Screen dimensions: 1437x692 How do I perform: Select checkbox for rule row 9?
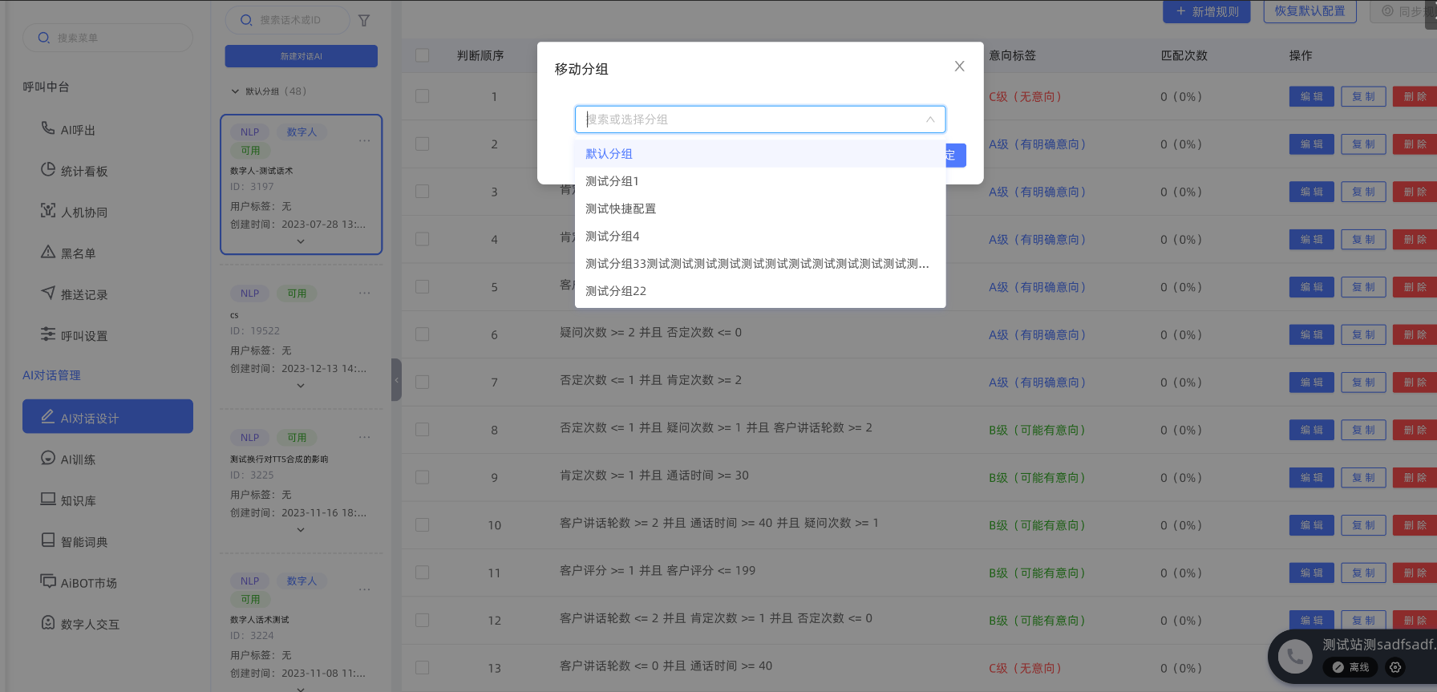tap(423, 477)
